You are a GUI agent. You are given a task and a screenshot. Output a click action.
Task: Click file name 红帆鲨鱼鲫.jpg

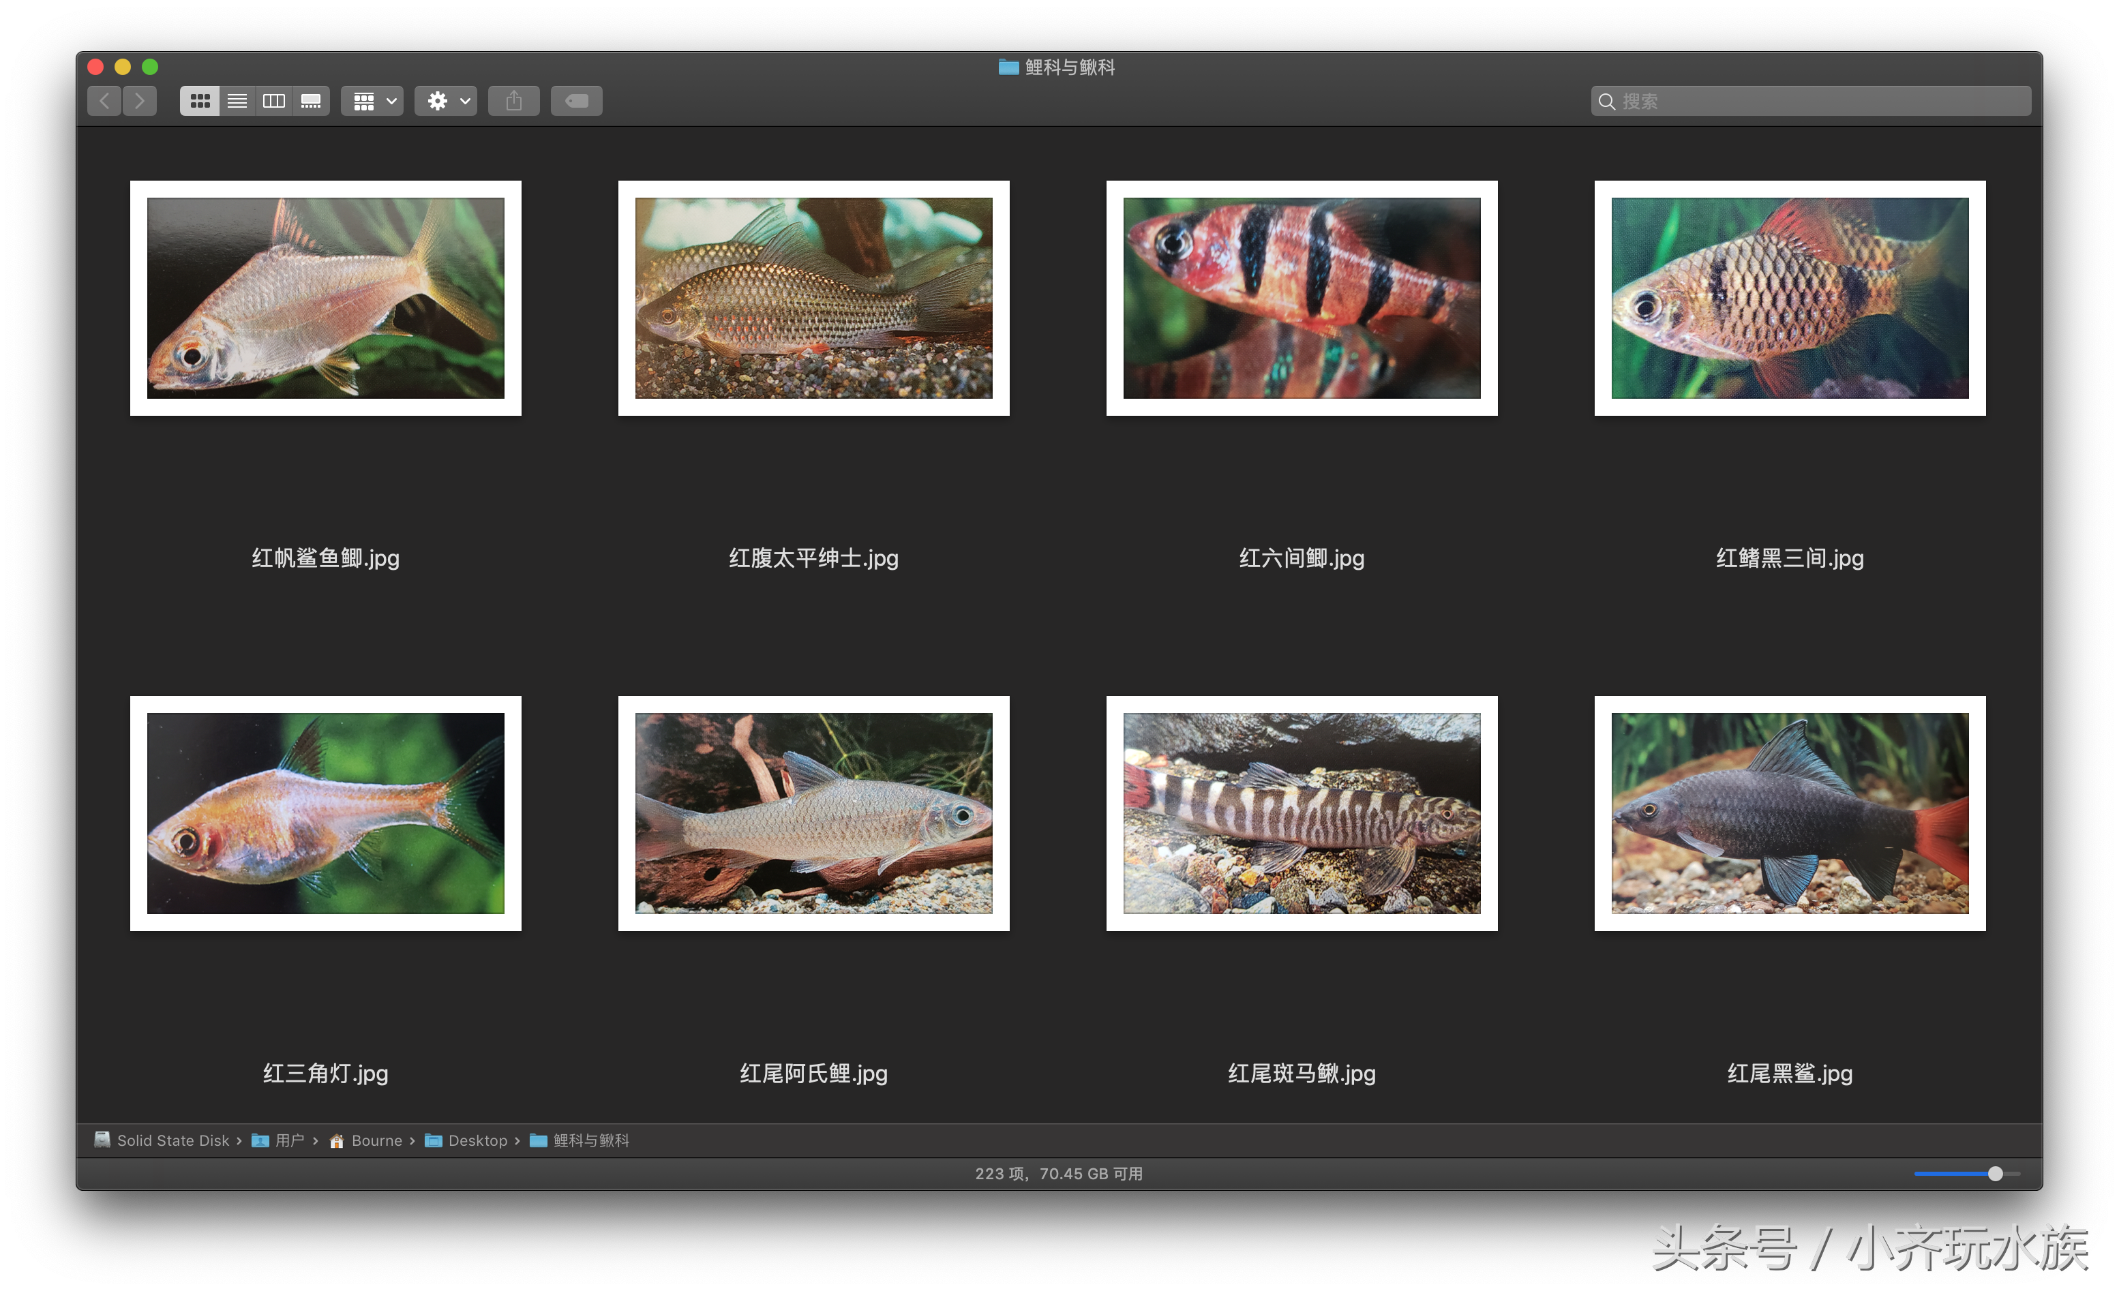(x=326, y=559)
